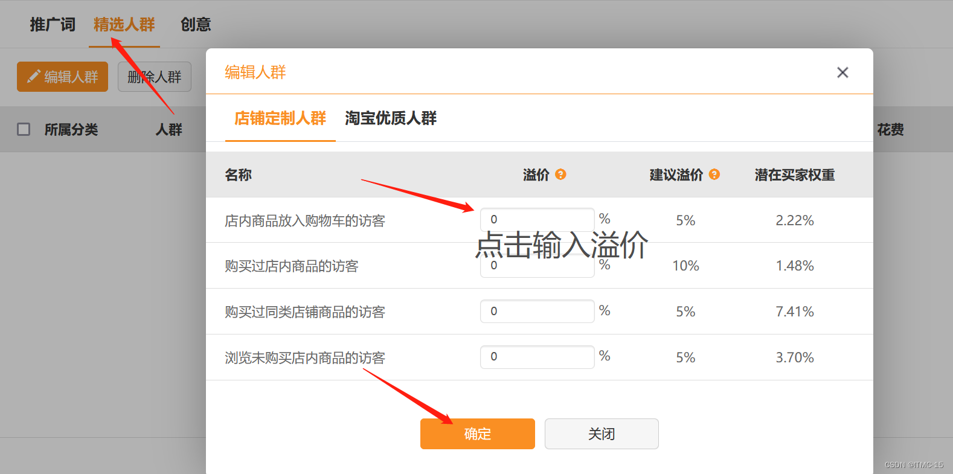Switch to the 精选人群 tab

click(124, 25)
